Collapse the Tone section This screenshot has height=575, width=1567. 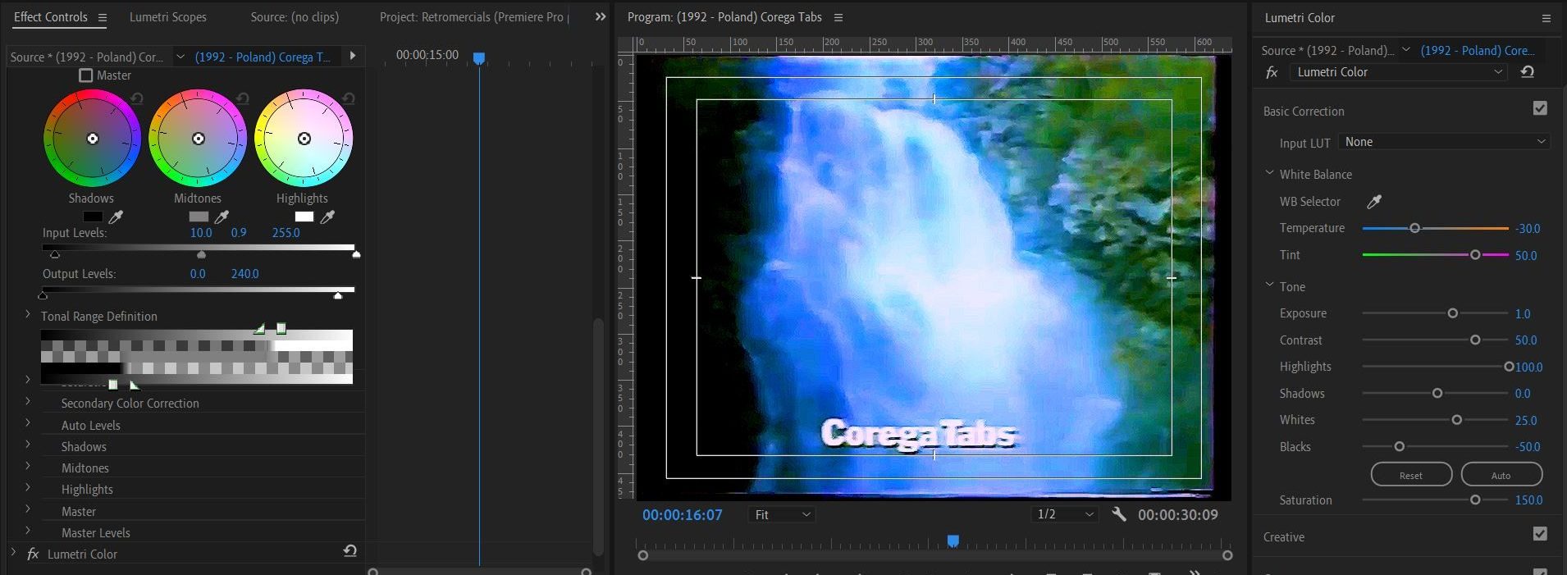(1269, 285)
